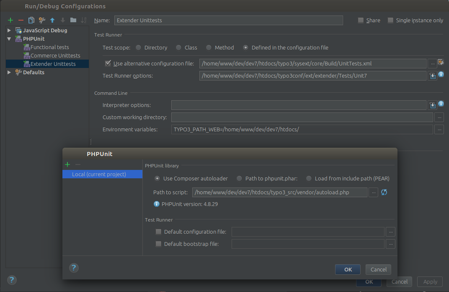Browse for default bootstrap file

(391, 244)
